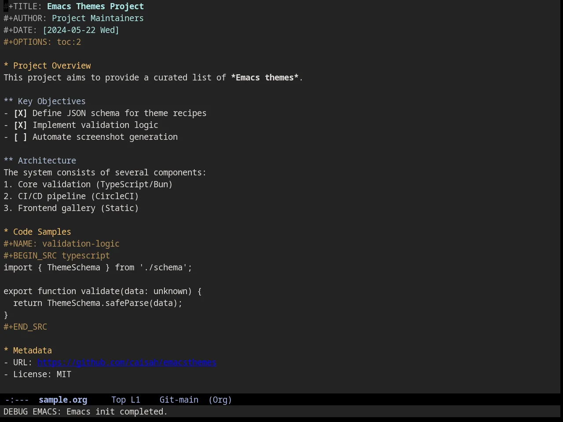Click the '#+NAME: validation-logic' line
The width and height of the screenshot is (563, 422).
[62, 244]
